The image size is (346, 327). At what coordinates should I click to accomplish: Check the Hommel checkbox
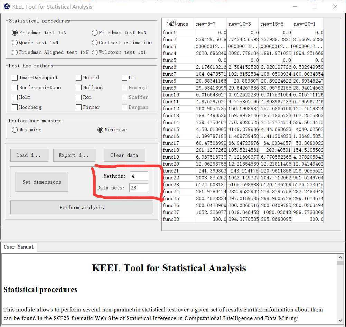click(78, 77)
